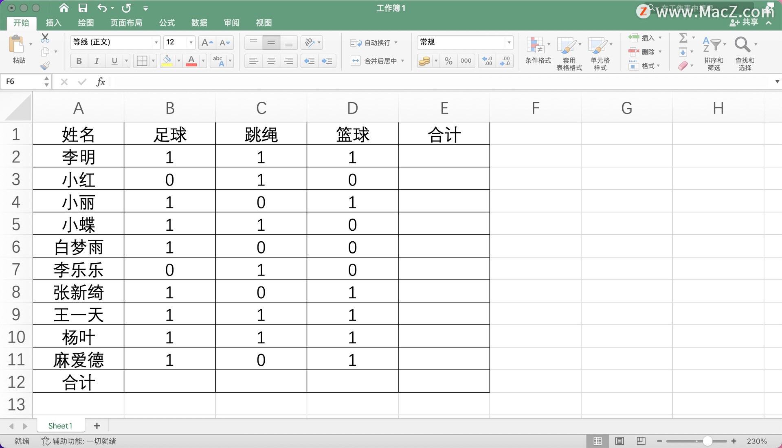Viewport: 782px width, 448px height.
Task: Open the insert function fx button
Action: (x=101, y=82)
